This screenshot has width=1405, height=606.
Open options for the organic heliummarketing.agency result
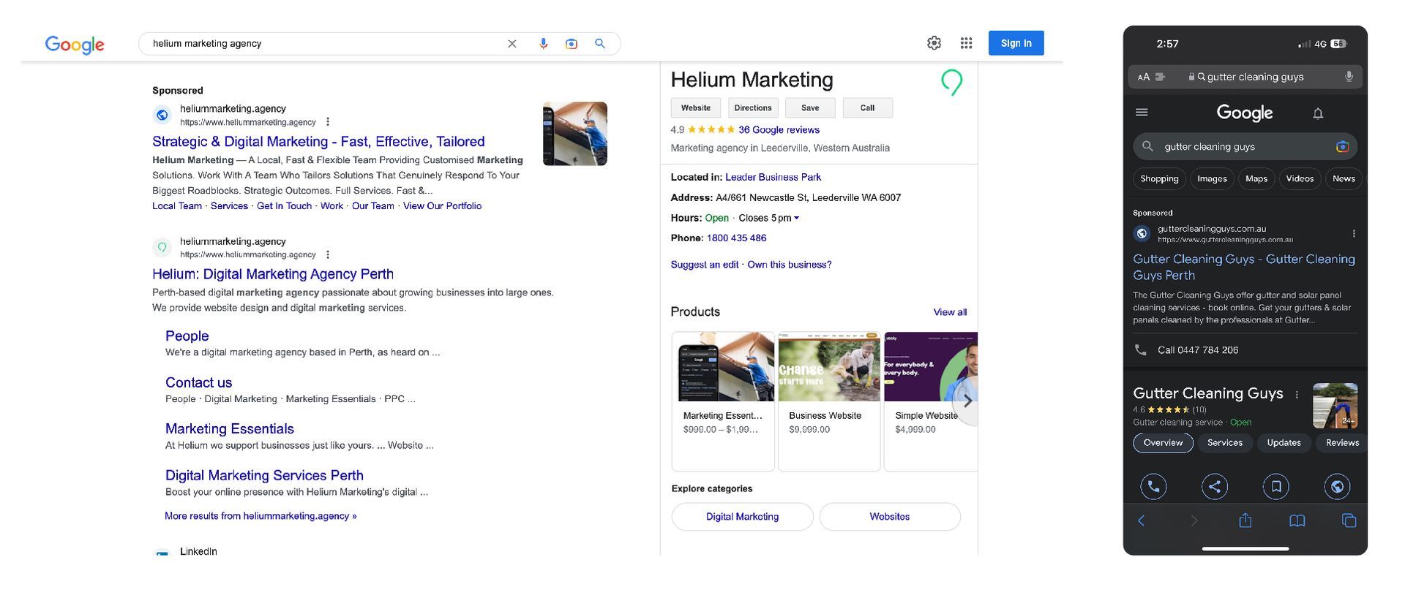click(328, 254)
